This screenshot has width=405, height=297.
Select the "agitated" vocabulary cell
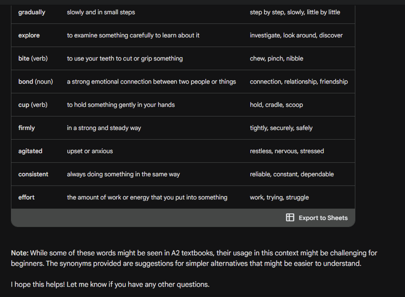(30, 151)
